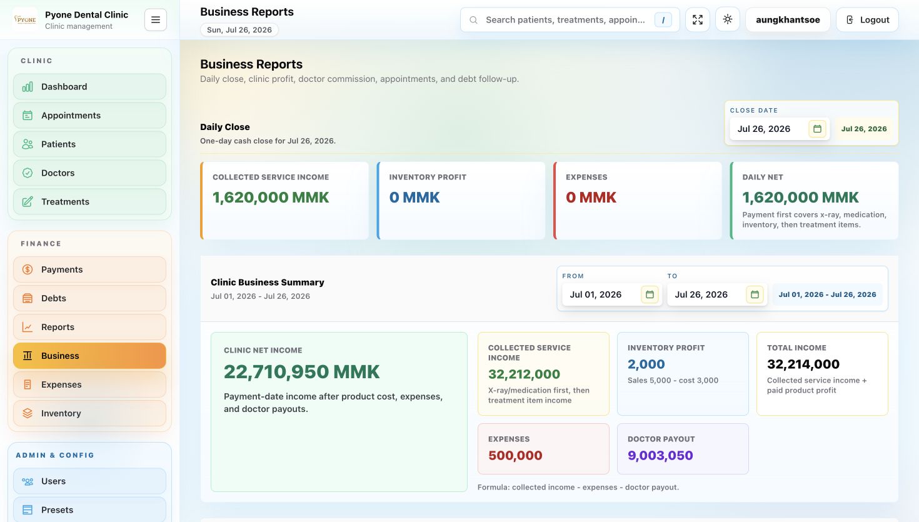The image size is (919, 522).
Task: Click the daily Expenses 0 MMK card
Action: click(638, 201)
